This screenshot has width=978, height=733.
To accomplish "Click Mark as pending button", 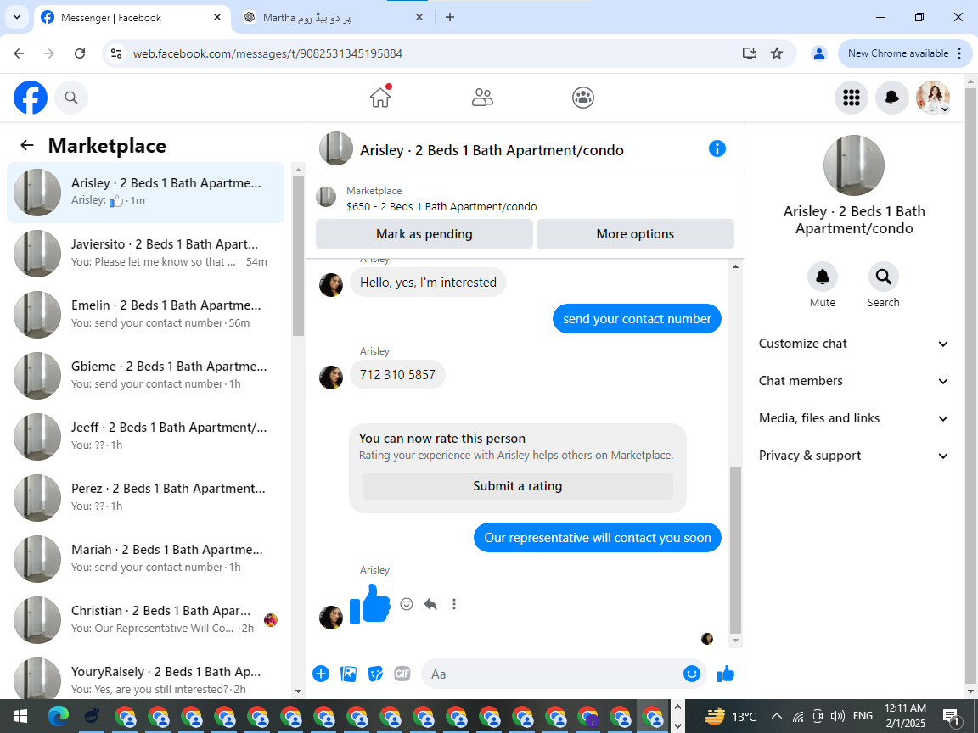I will point(424,234).
